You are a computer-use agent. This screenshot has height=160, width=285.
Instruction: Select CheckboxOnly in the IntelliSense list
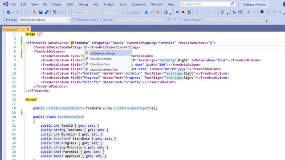pos(108,64)
